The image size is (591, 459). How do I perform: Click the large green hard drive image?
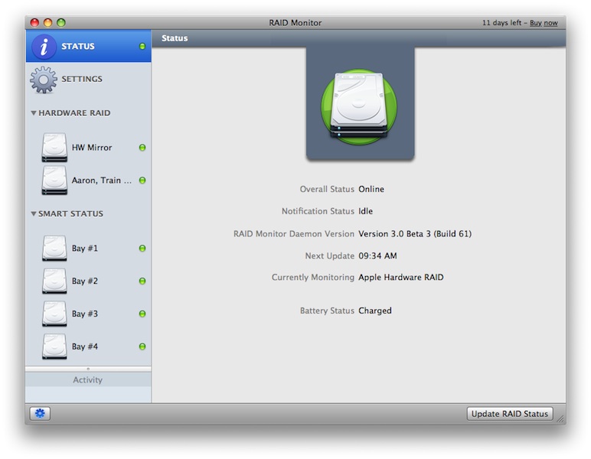(360, 106)
